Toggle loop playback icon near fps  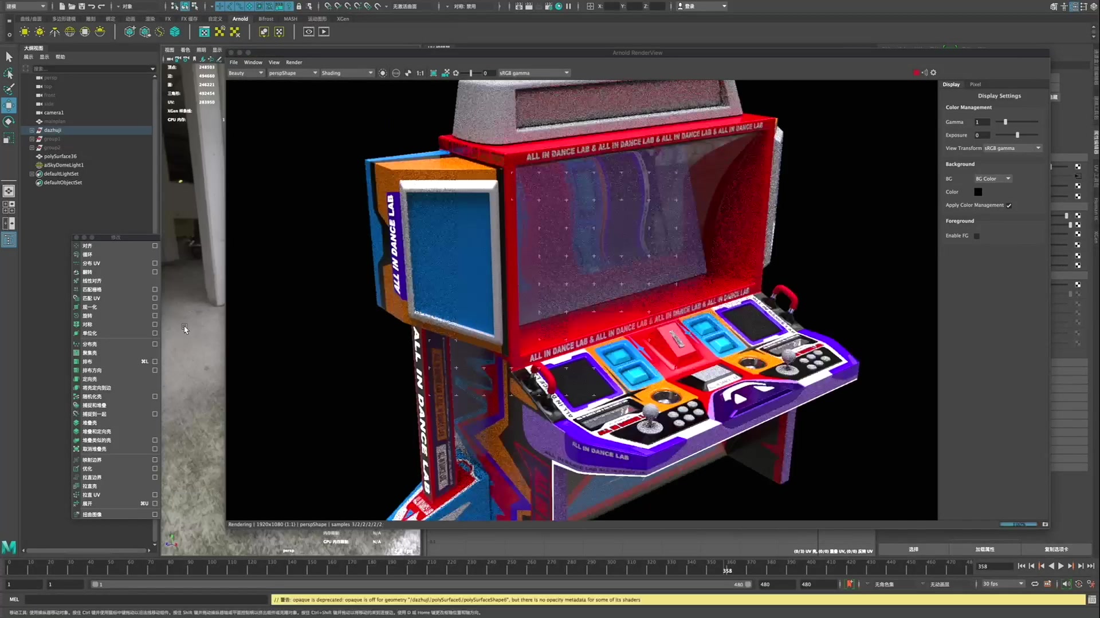(x=1035, y=584)
